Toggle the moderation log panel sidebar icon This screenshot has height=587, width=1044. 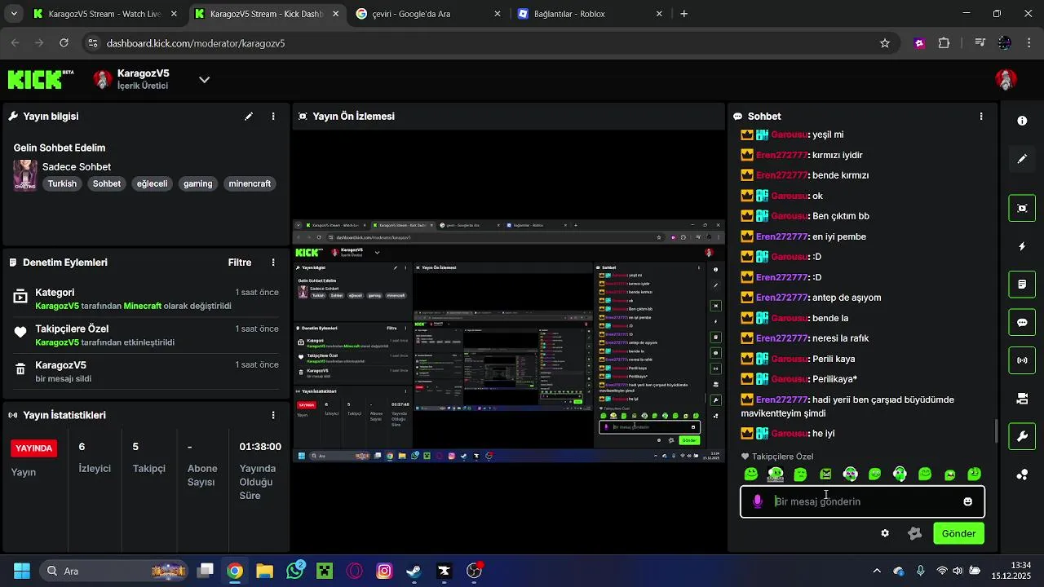[x=1022, y=285]
